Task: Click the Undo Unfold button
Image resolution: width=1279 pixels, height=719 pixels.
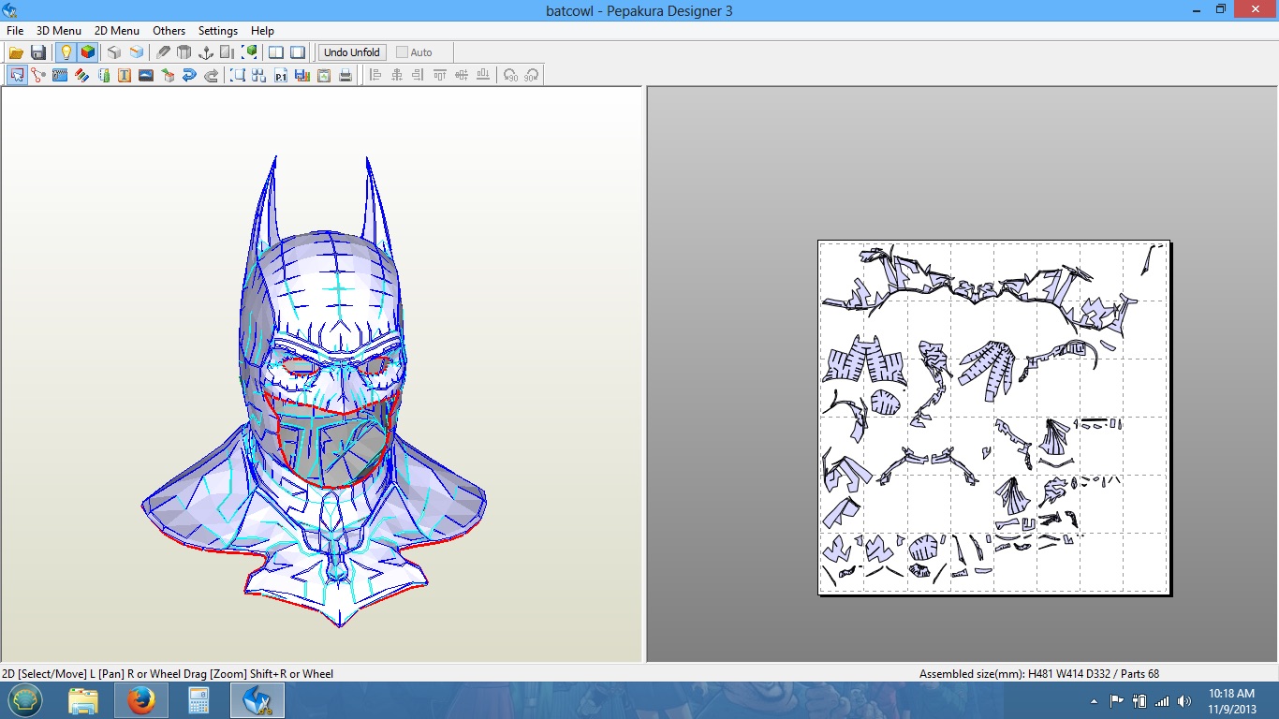Action: (x=352, y=52)
